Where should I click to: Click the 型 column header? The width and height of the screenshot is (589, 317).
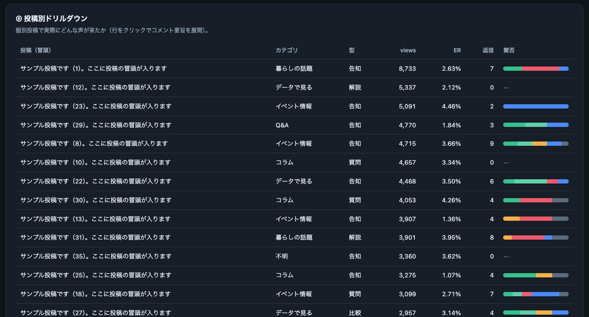(x=352, y=50)
